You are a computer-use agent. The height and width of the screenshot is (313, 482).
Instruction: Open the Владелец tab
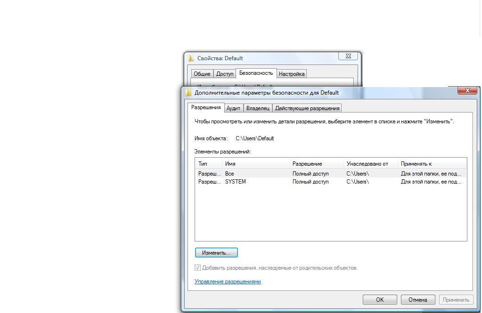click(x=258, y=108)
